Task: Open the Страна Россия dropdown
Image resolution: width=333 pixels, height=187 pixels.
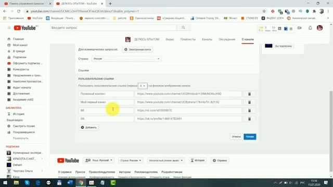Action: tap(126, 59)
